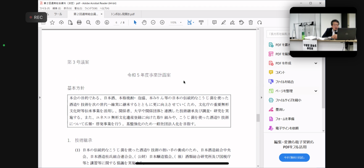364x168 pixels.
Task: Open the fill and sign pen tool
Action: 232,22
